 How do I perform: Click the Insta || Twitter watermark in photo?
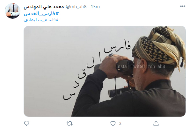pos(141,66)
